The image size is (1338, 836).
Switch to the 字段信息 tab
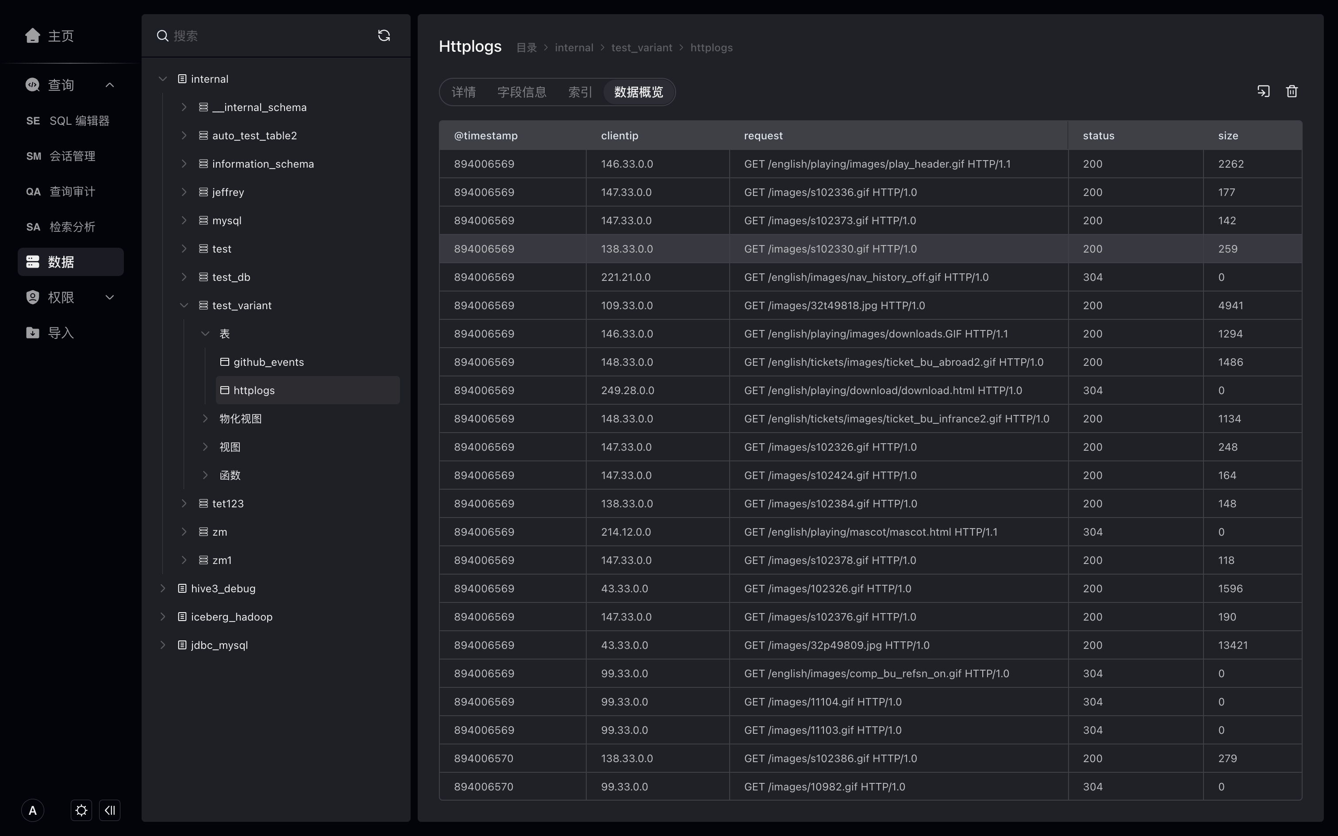pos(522,92)
